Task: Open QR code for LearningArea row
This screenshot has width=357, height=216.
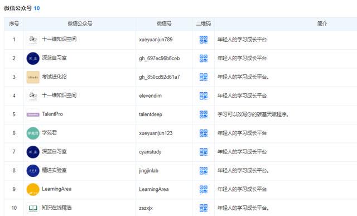Action: (203, 189)
